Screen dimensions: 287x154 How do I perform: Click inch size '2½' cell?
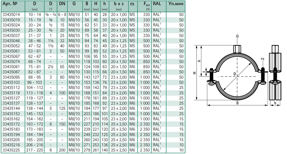click(51, 67)
